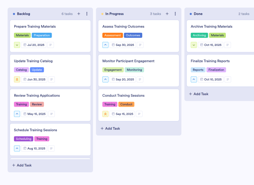Change priority on Update Training Catalog card
The image size is (254, 185).
coord(17,79)
